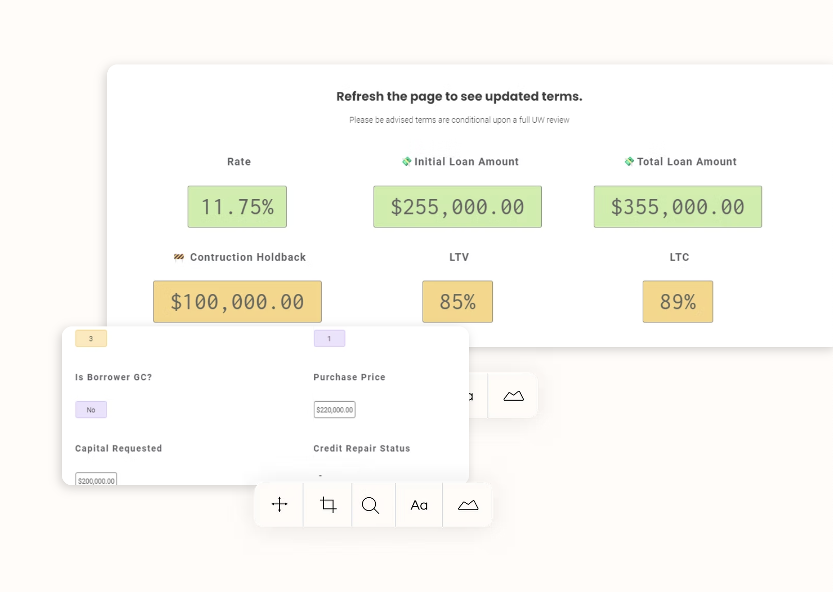
Task: Select the Move tool with crossed arrows
Action: click(279, 504)
